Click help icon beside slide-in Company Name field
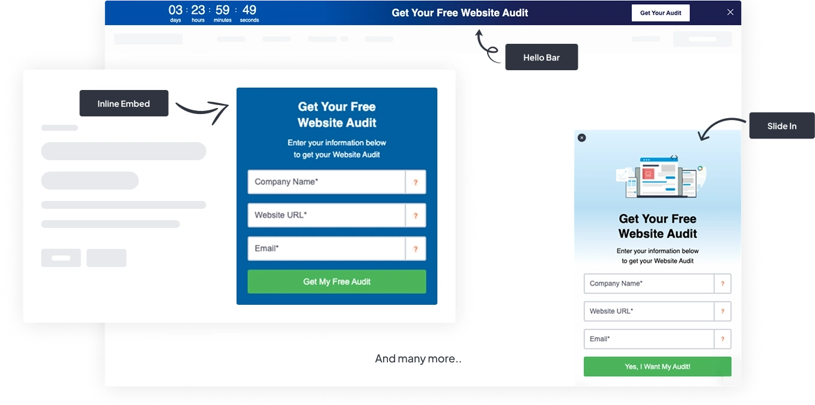The height and width of the screenshot is (405, 815). click(723, 284)
